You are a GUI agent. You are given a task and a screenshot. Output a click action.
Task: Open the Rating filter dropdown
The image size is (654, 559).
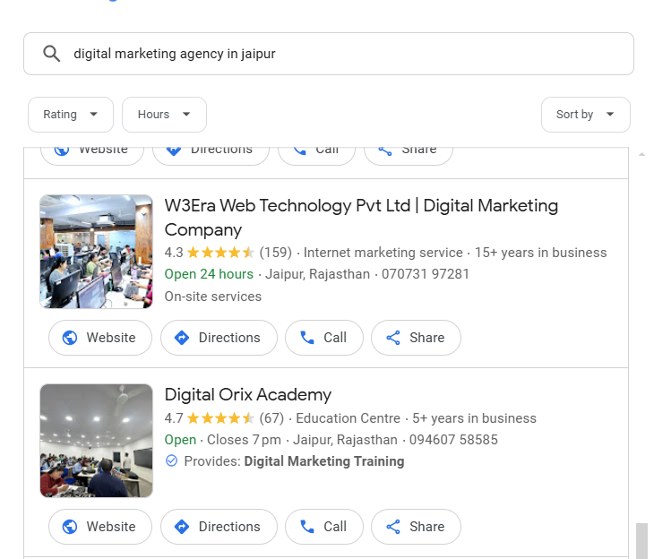pos(71,115)
